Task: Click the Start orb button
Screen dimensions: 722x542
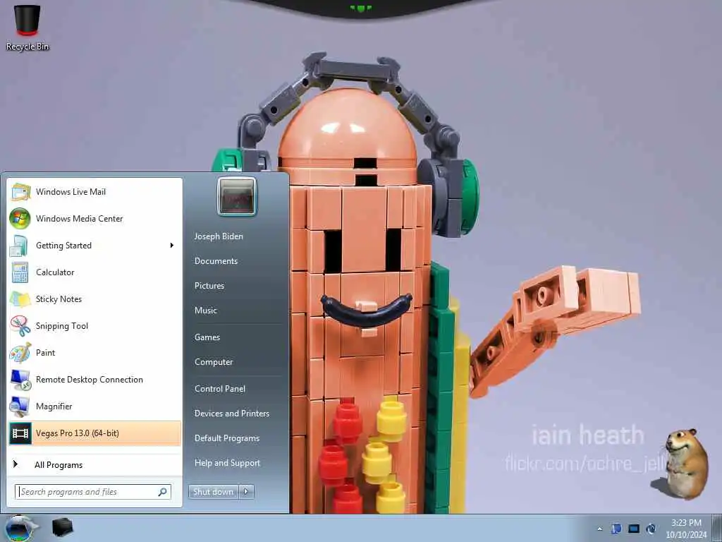Action: (19, 528)
